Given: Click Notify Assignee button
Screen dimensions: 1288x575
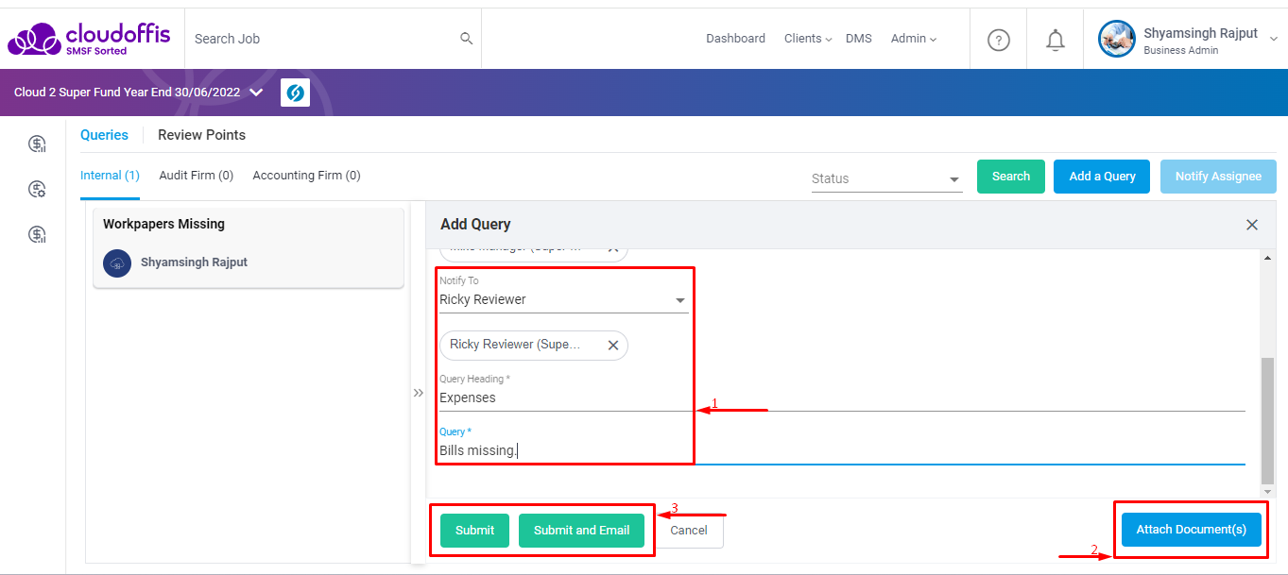Looking at the screenshot, I should [x=1218, y=177].
